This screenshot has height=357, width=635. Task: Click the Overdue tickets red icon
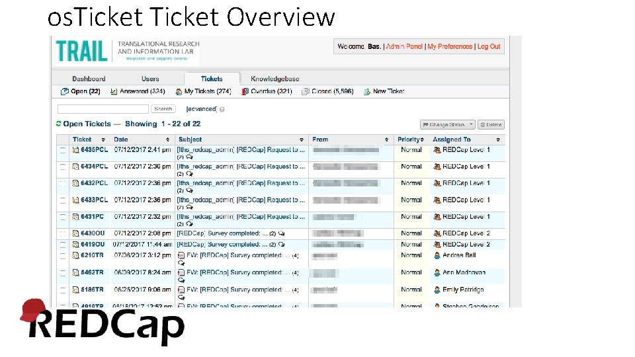[245, 91]
